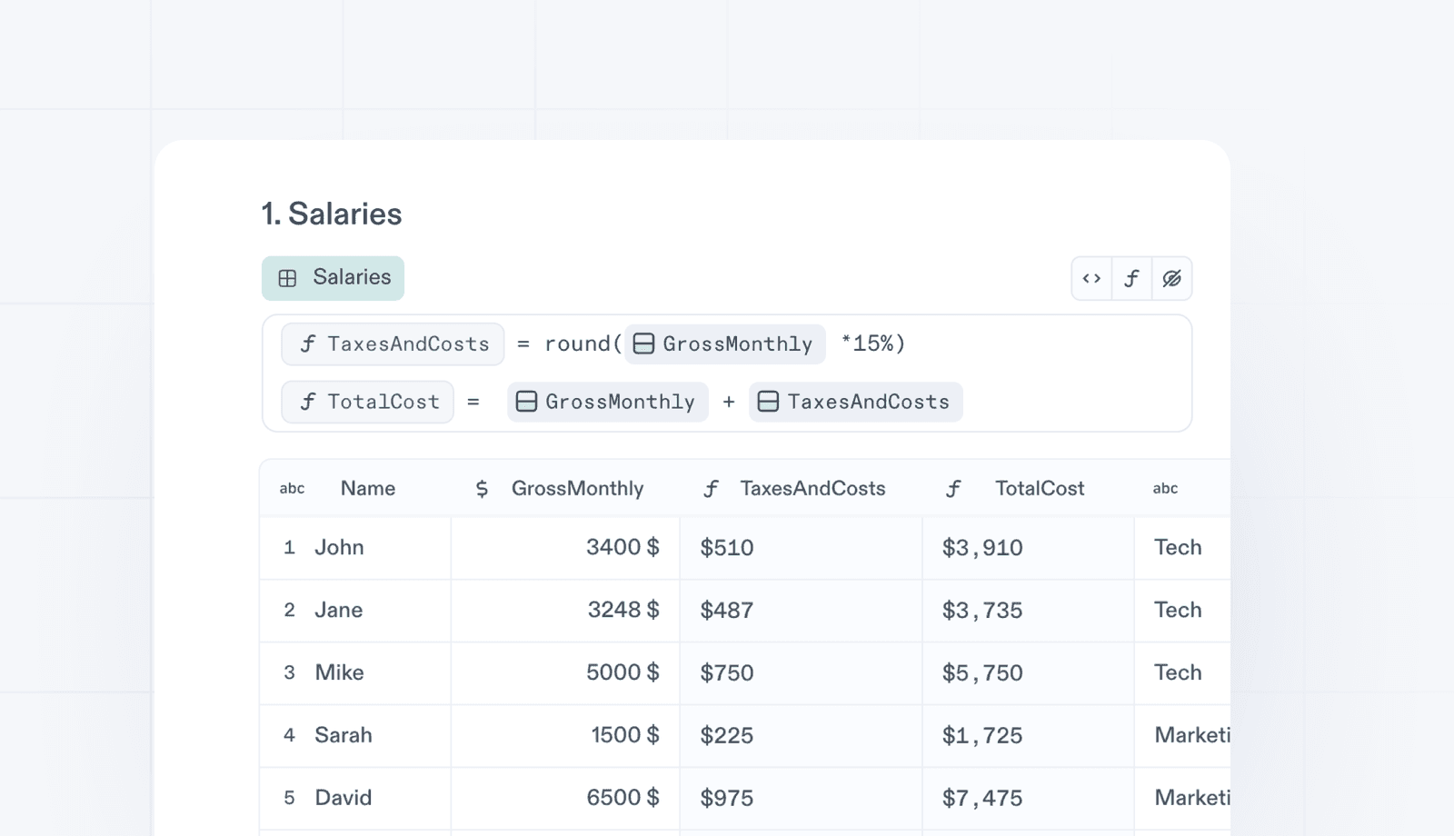Select the David name cell
Viewport: 1454px width, 836px height.
pyautogui.click(x=355, y=799)
